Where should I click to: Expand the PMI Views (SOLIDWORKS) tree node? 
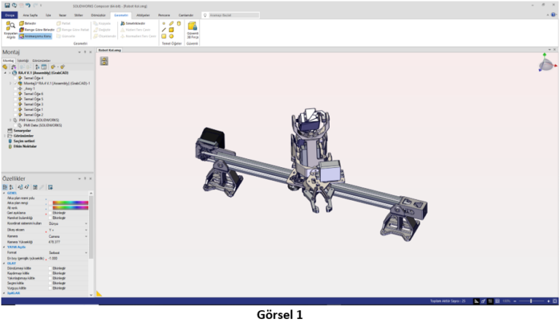(x=11, y=120)
